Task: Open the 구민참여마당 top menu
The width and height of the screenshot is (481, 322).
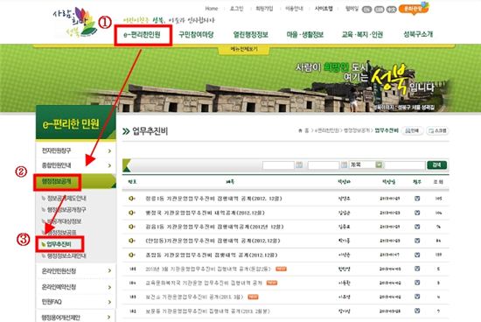Action: pos(196,35)
